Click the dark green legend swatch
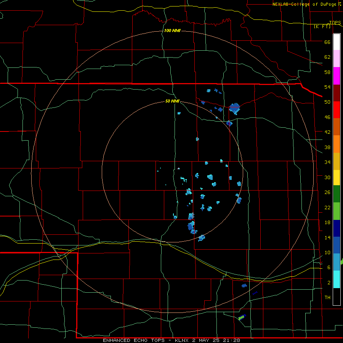343x343 pixels. pyautogui.click(x=337, y=194)
